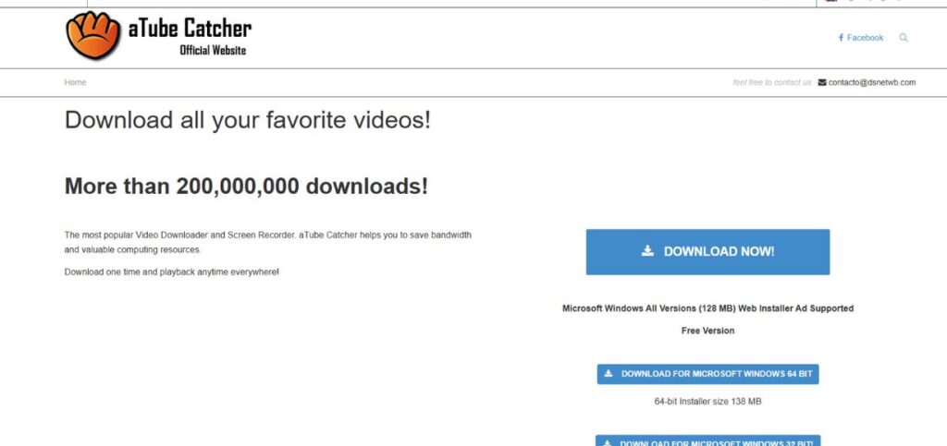Click the 'most popular Video Downloader' paragraph
This screenshot has width=947, height=446.
(x=267, y=242)
